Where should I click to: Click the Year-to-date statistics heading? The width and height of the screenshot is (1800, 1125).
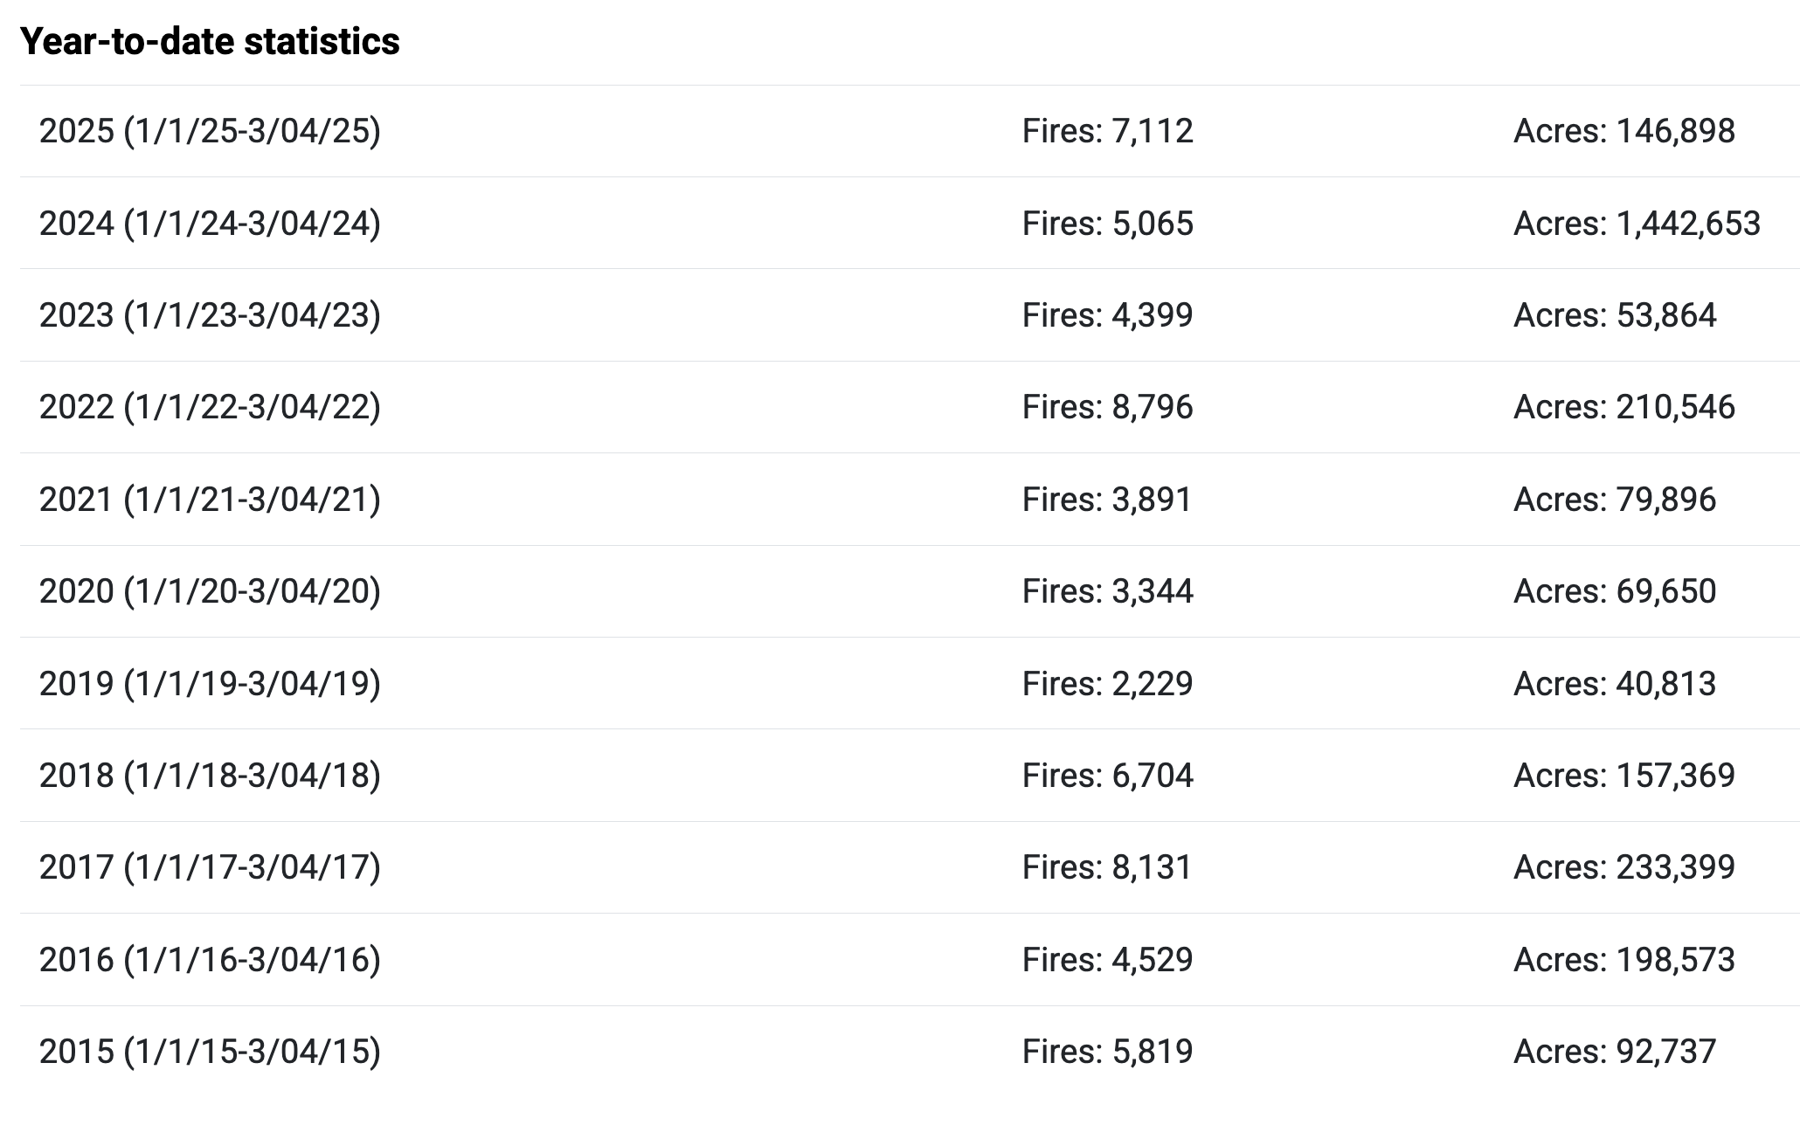click(210, 41)
